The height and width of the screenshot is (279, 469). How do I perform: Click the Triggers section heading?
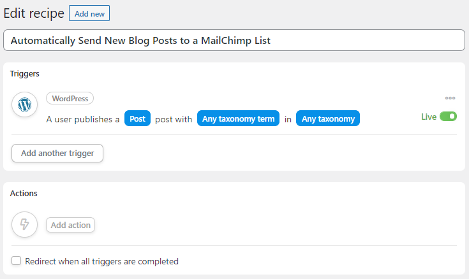pyautogui.click(x=24, y=74)
